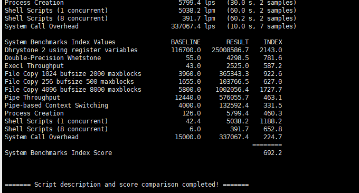359x193 pixels.
Task: Click the 'Pipe Throughput' row label
Action: 32,98
